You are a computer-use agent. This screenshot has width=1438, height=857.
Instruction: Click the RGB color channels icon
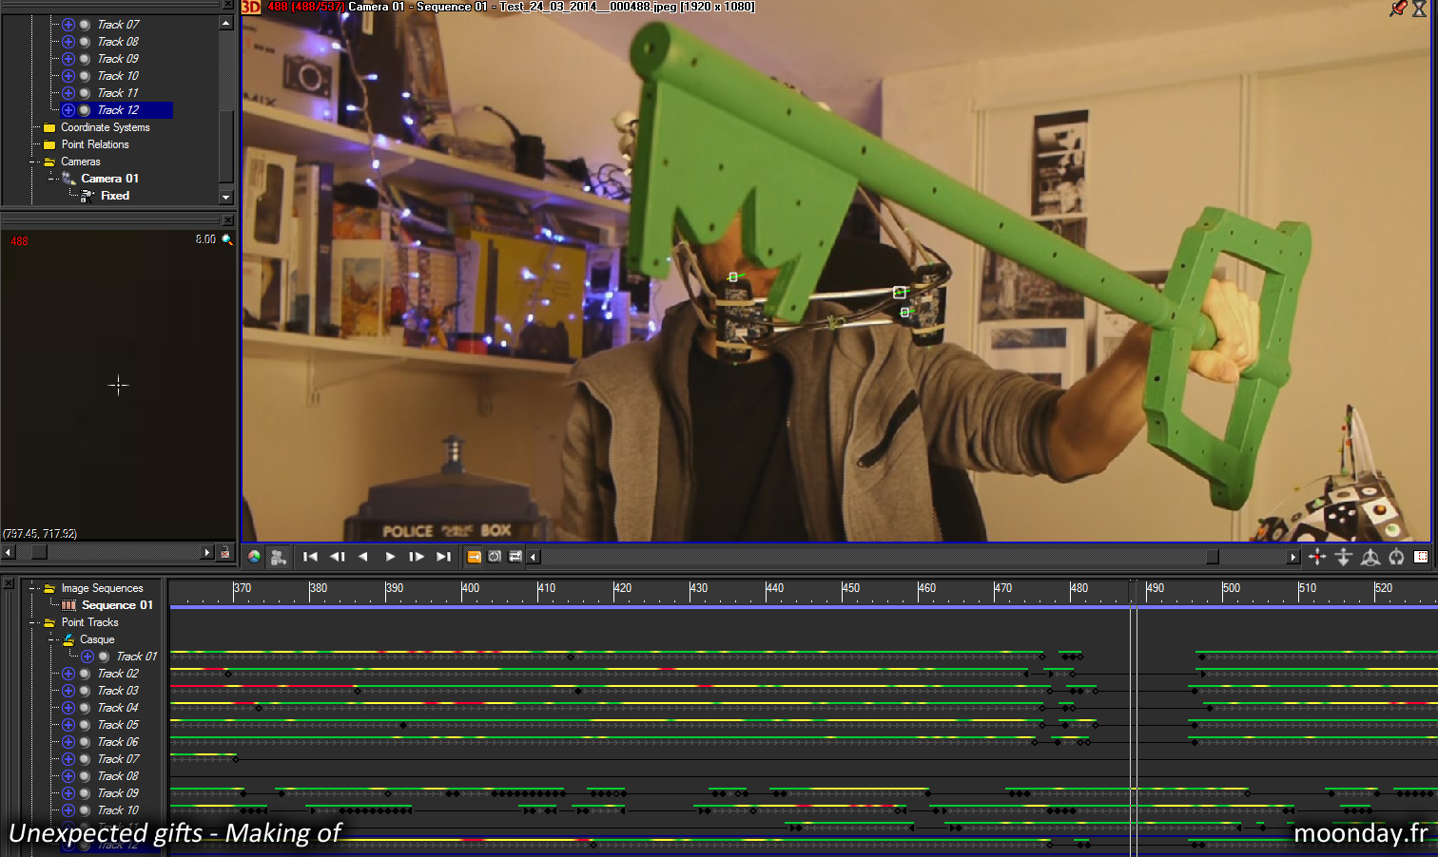point(254,557)
